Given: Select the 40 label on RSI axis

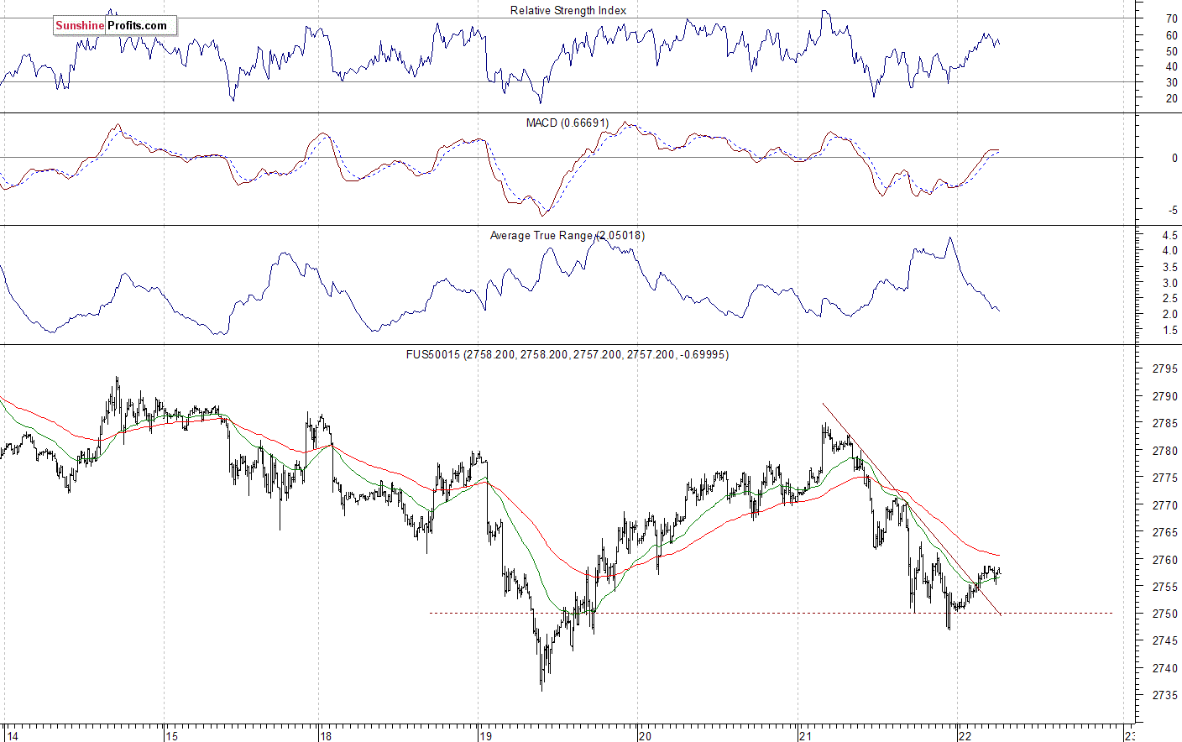Looking at the screenshot, I should (1171, 66).
